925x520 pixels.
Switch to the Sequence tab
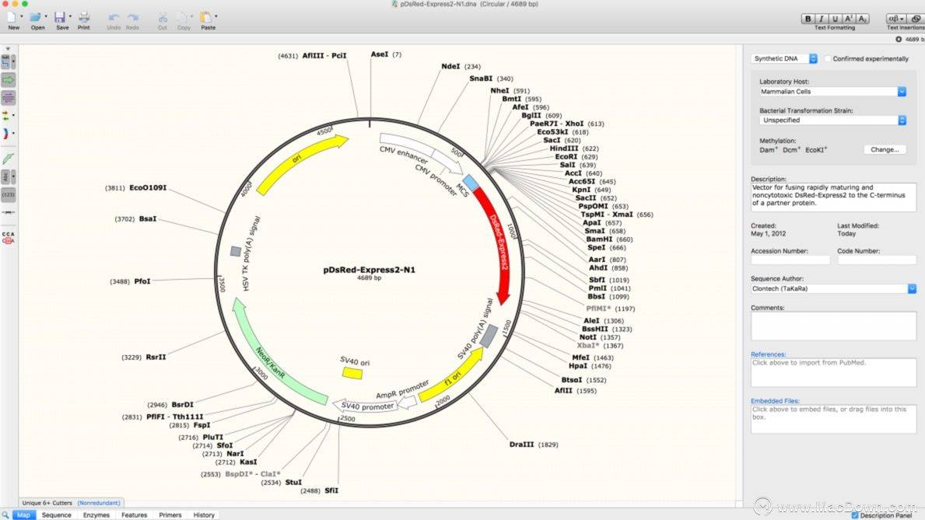click(57, 515)
